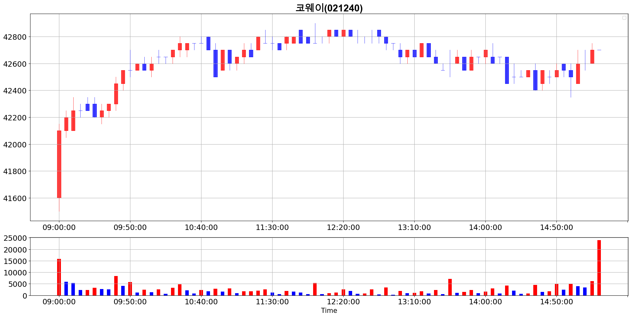Viewport: 631px width, 317px height.
Task: Click the tallest red closing volume bar
Action: pyautogui.click(x=599, y=268)
